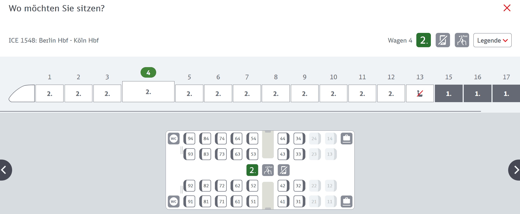Go to previous wagon with left arrow
The width and height of the screenshot is (520, 214).
(x=5, y=170)
